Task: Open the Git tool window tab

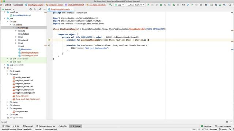Action: 16,126
